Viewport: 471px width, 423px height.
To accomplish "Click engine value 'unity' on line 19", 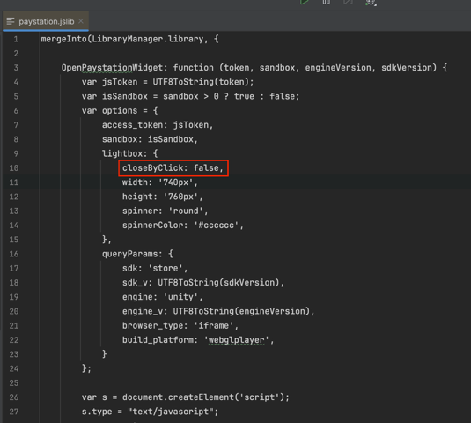I will tap(180, 297).
